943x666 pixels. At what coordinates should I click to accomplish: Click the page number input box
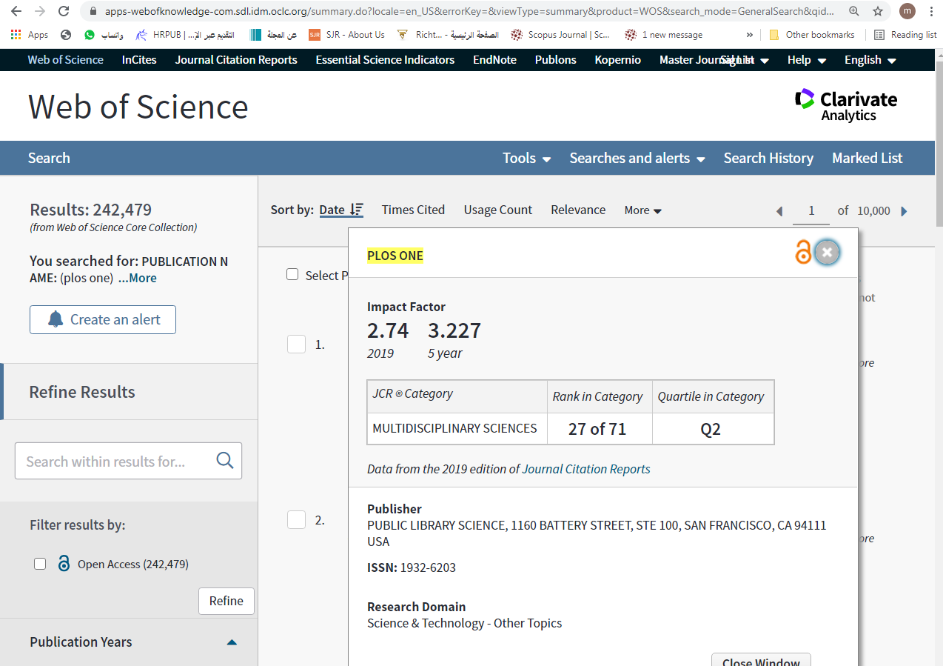pyautogui.click(x=811, y=211)
